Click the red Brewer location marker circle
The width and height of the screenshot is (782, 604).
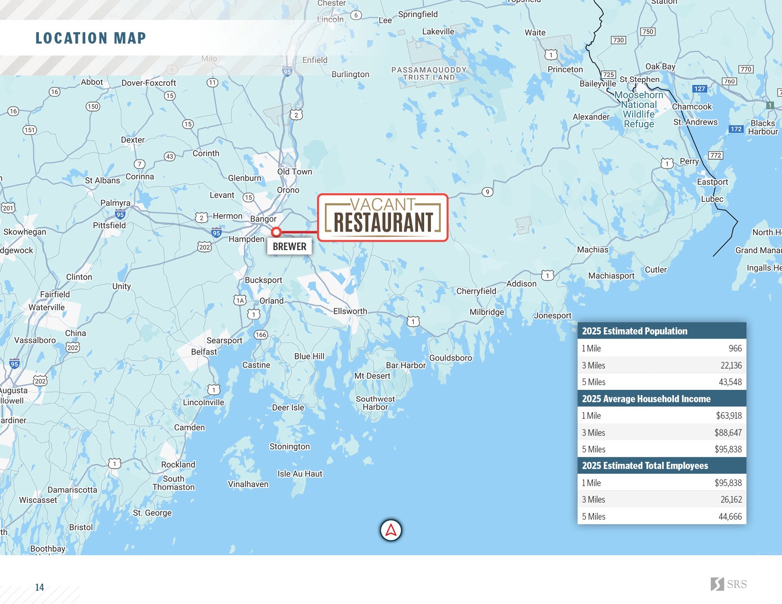point(276,232)
